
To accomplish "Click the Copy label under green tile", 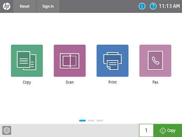I will point(27,82).
